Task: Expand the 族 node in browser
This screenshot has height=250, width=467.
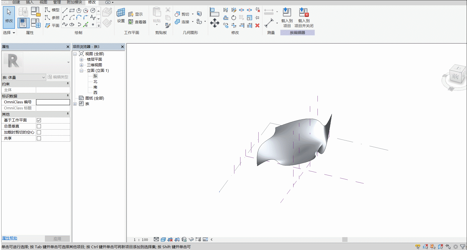Action: click(75, 104)
